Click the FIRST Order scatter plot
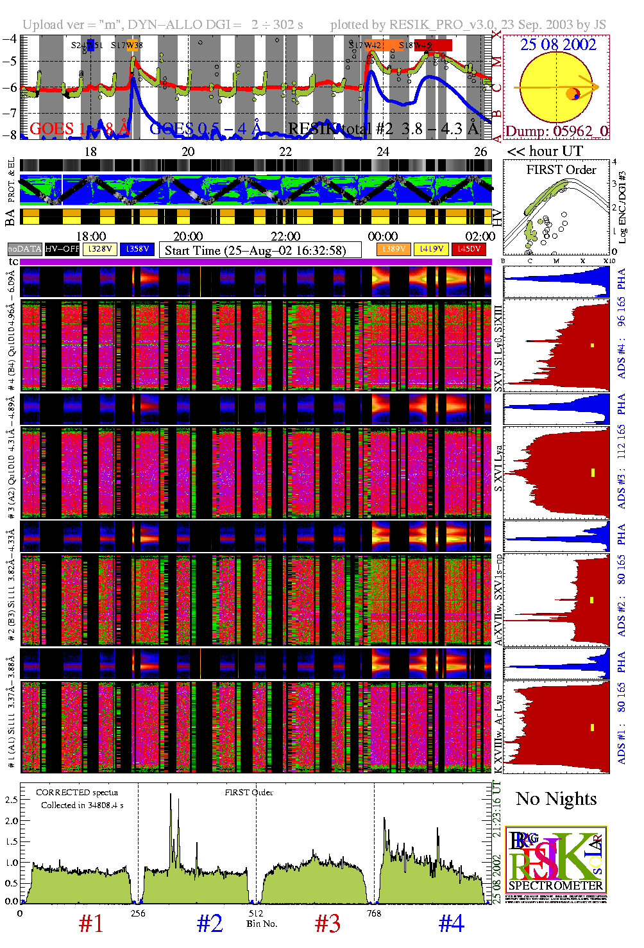644x948 pixels. (556, 209)
